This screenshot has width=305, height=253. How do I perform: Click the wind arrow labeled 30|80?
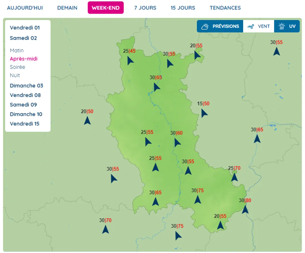coord(245,209)
